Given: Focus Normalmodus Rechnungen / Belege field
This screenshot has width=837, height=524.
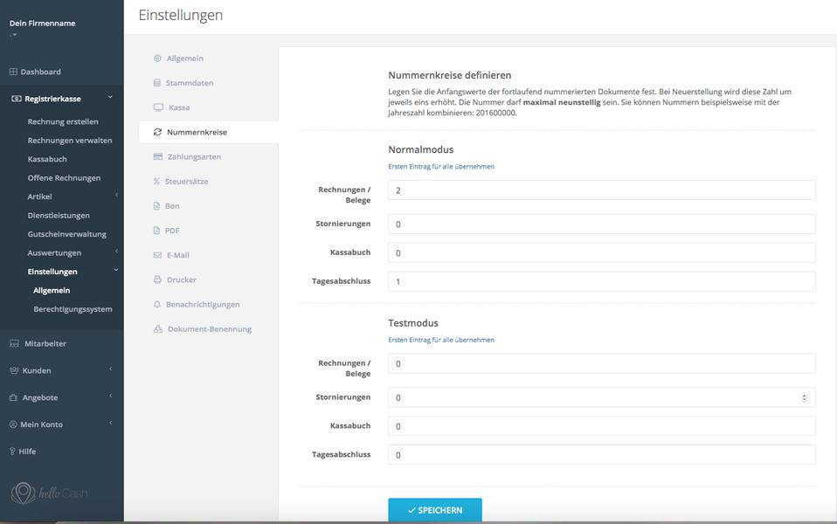Looking at the screenshot, I should [602, 190].
